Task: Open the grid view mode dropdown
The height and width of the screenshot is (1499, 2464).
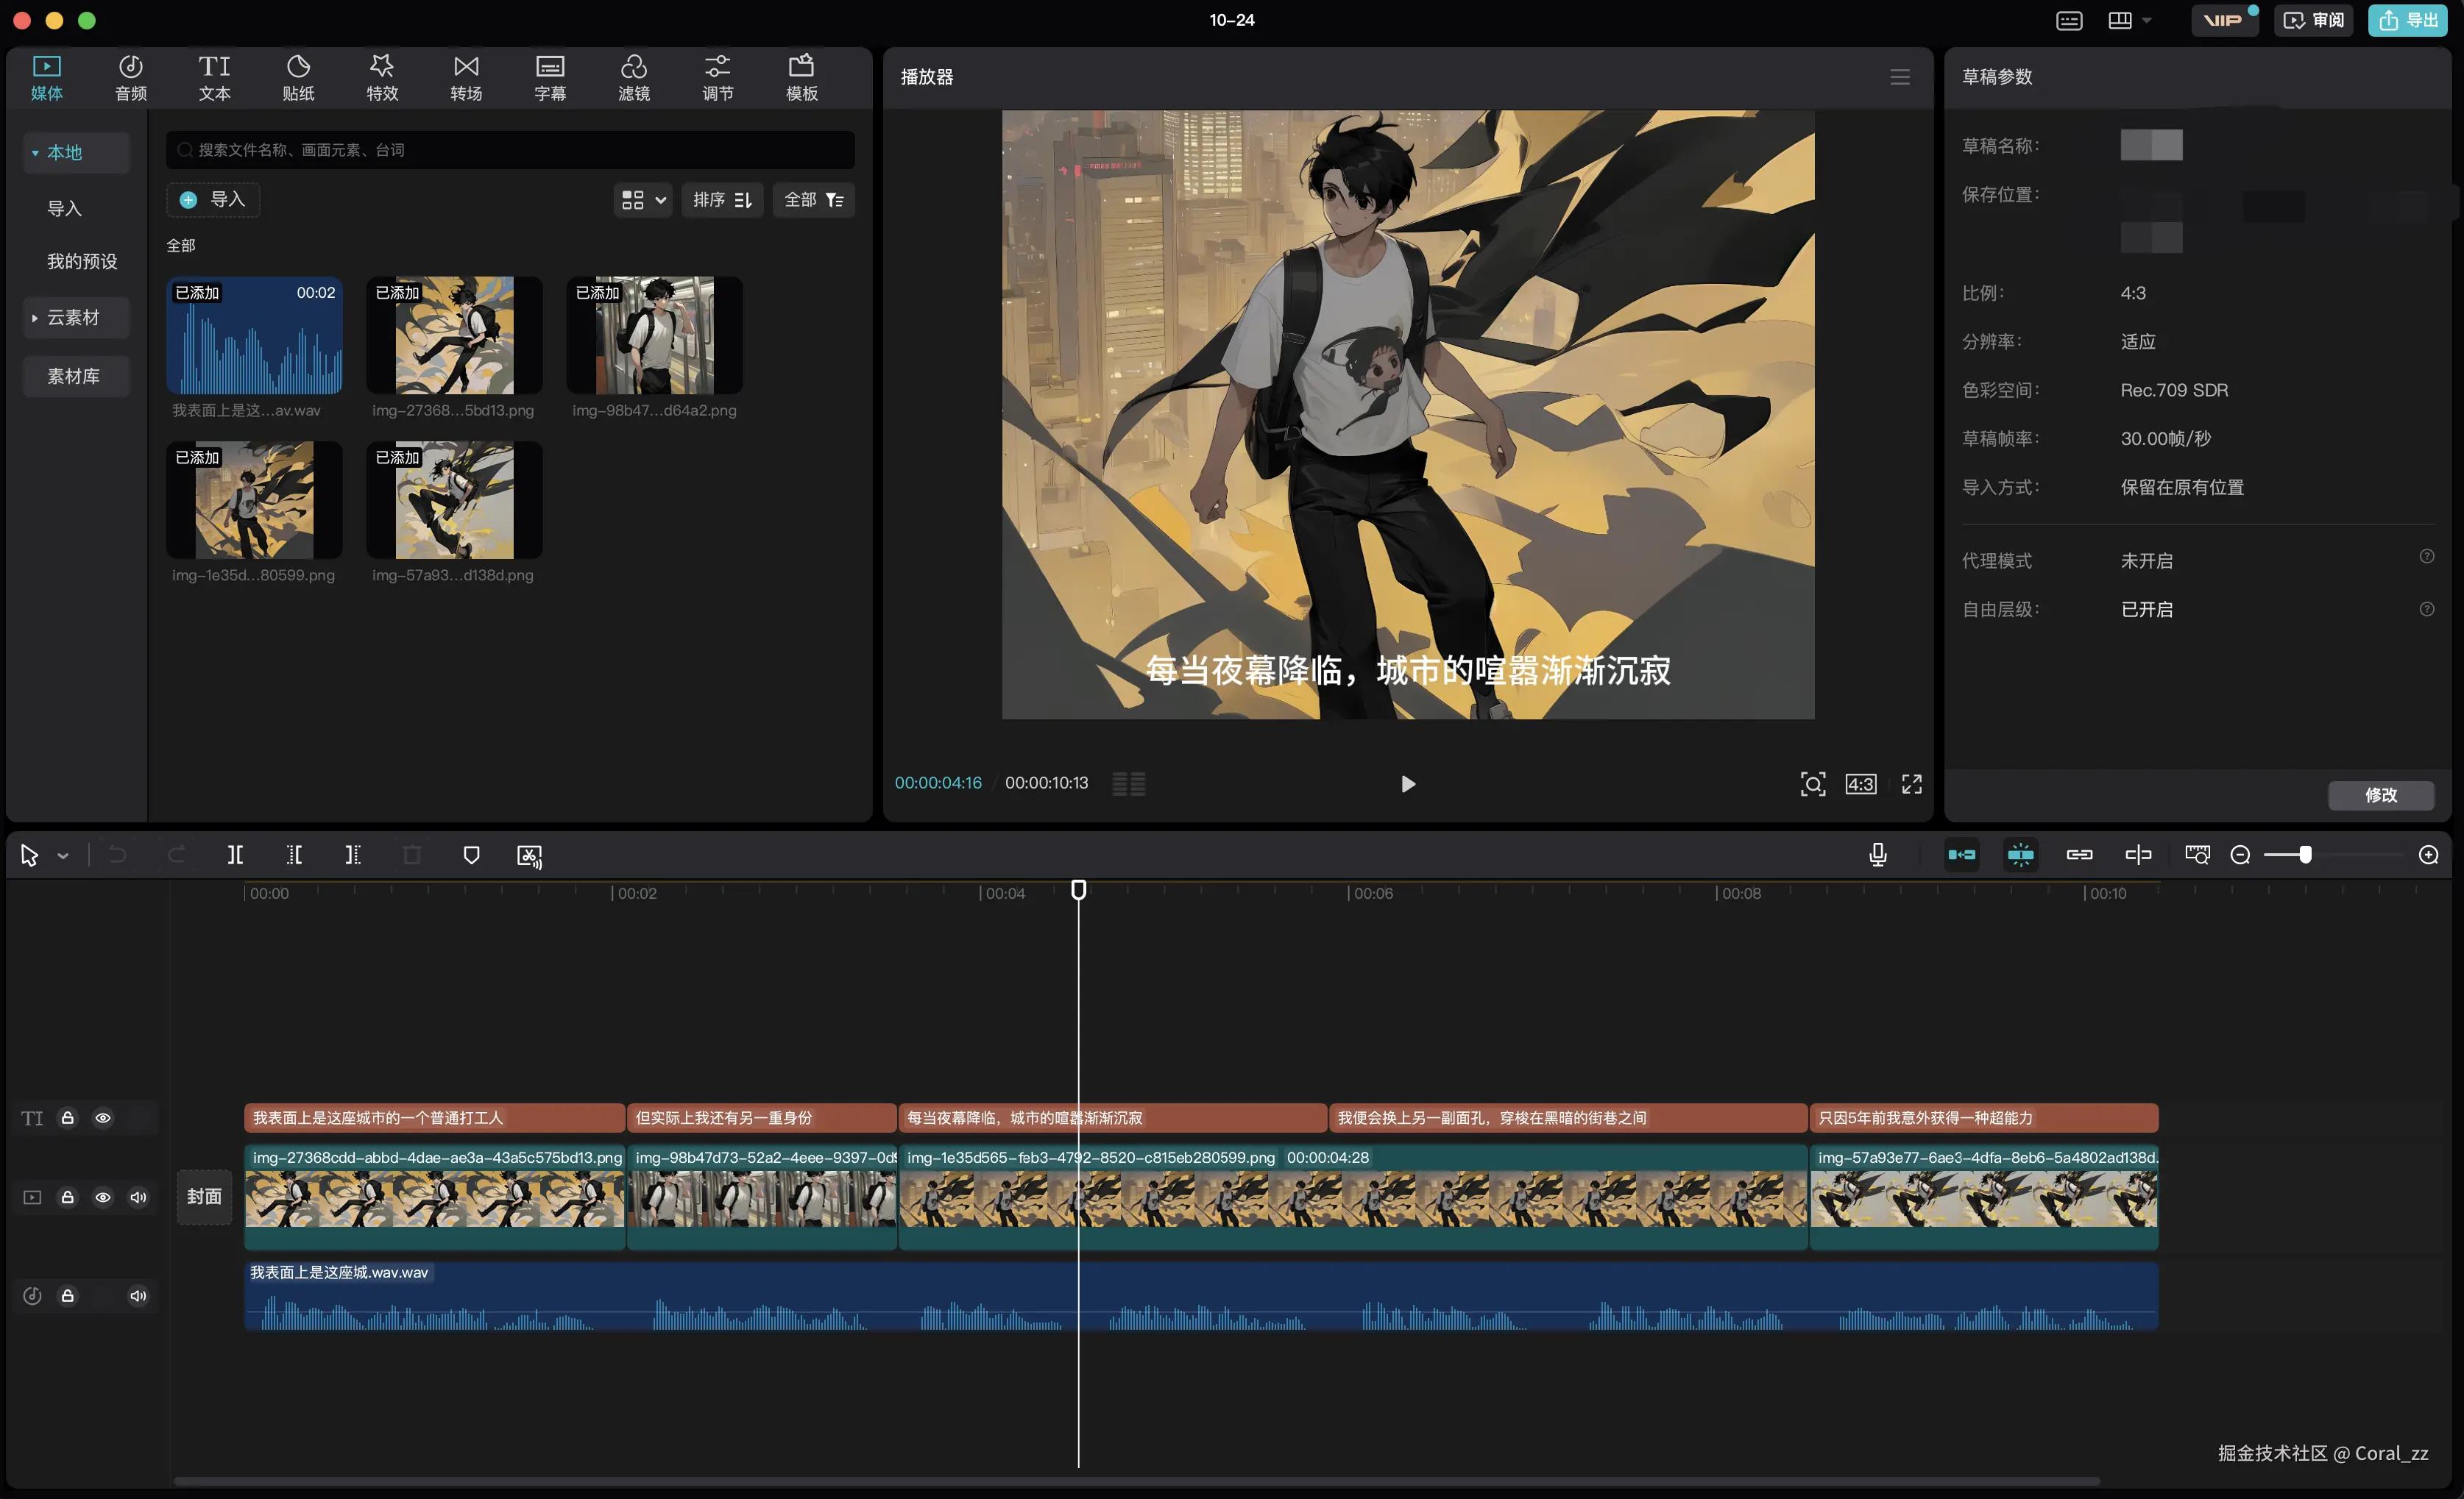Action: click(x=642, y=201)
